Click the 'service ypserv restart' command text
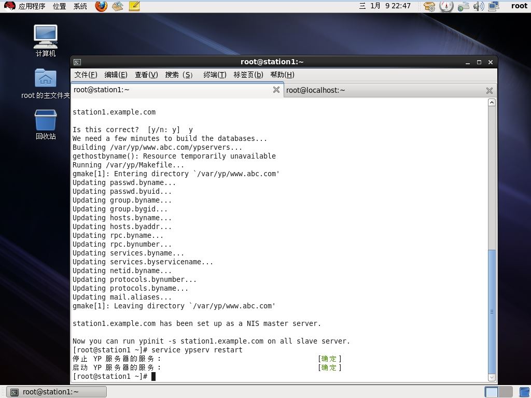 pos(197,350)
